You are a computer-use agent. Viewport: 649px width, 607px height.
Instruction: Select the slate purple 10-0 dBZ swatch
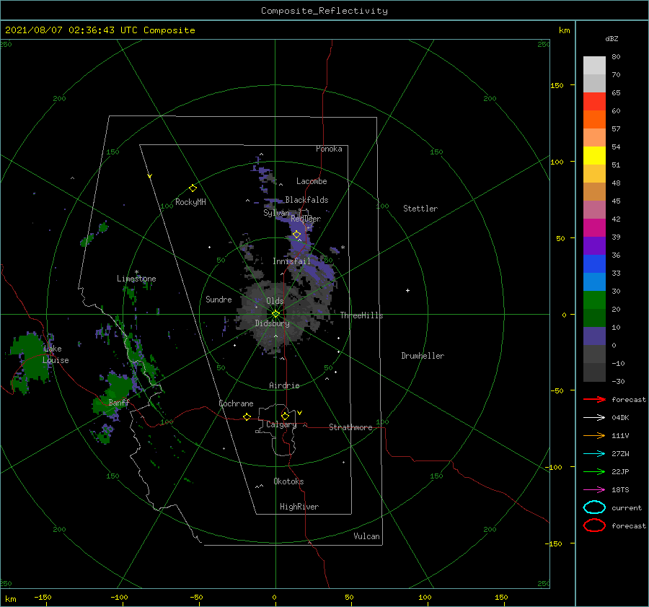tap(594, 336)
